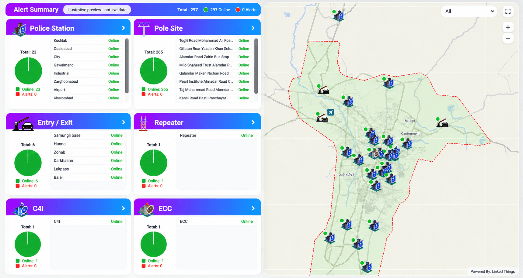This screenshot has height=278, width=523.
Task: Click the ECC building icon
Action: (147, 209)
